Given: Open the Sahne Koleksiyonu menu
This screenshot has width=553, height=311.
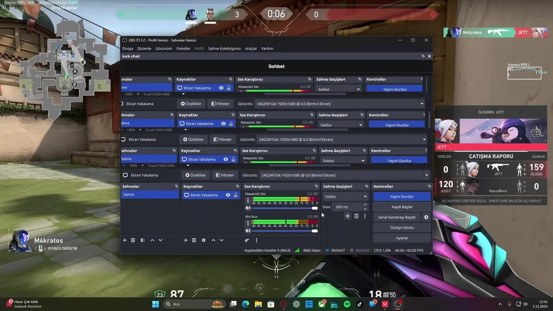Looking at the screenshot, I should point(224,48).
